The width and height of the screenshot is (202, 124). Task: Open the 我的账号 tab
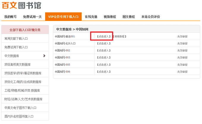tap(10, 17)
